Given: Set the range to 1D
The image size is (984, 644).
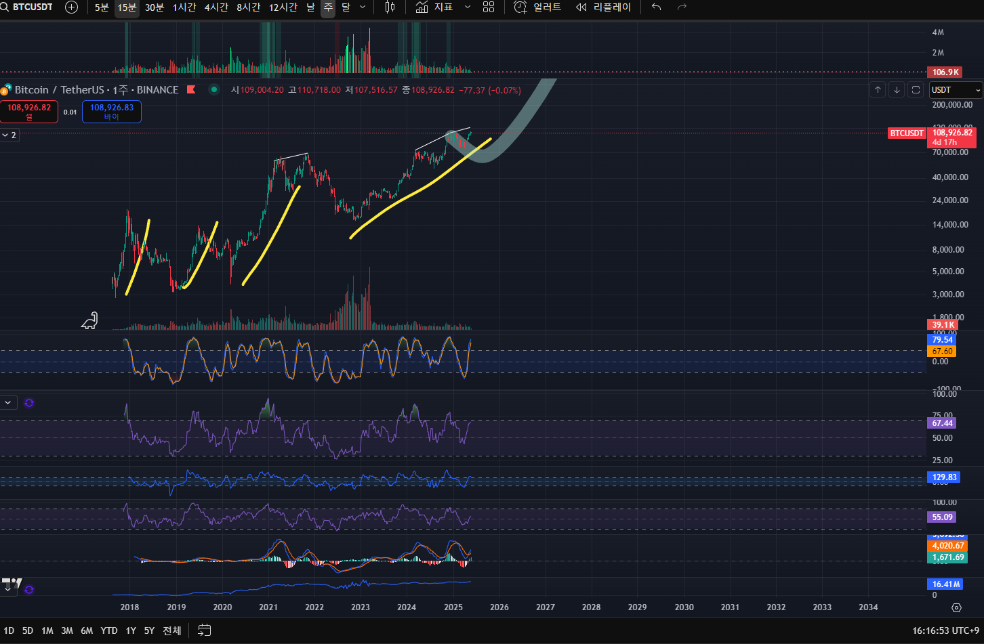Looking at the screenshot, I should [9, 630].
